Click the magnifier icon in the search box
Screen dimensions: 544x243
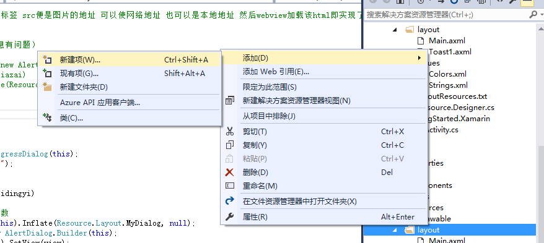(533, 15)
